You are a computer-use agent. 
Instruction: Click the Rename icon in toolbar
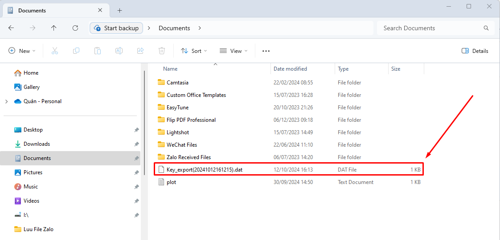pos(119,51)
